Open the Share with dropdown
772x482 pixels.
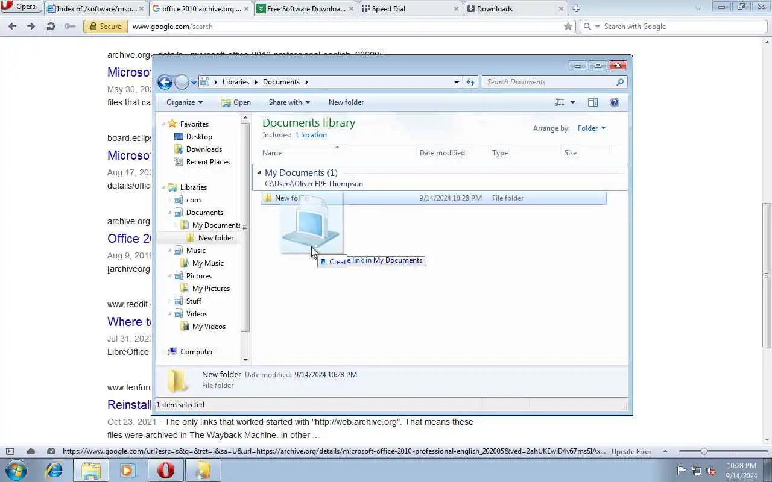pos(289,102)
